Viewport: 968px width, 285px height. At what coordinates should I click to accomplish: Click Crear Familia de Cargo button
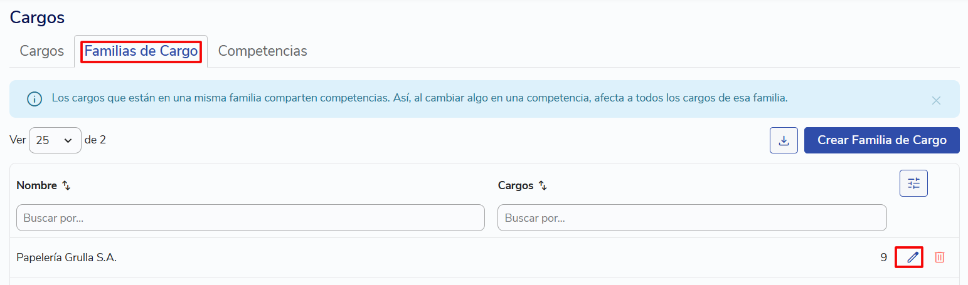pos(882,140)
